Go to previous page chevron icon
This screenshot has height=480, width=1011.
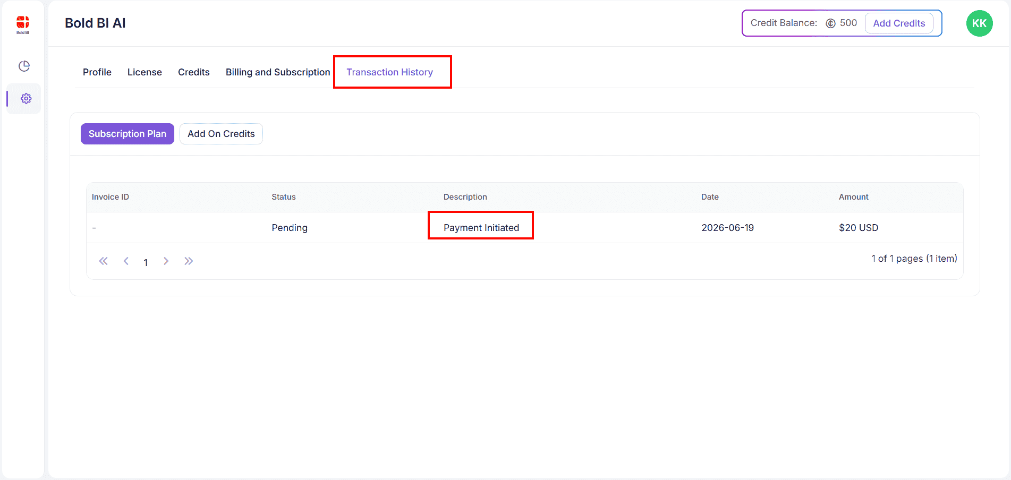point(126,261)
